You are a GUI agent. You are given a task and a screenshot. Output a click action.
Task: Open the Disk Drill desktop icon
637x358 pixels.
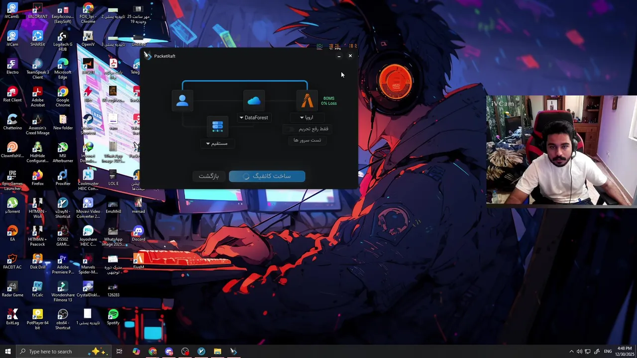(37, 262)
